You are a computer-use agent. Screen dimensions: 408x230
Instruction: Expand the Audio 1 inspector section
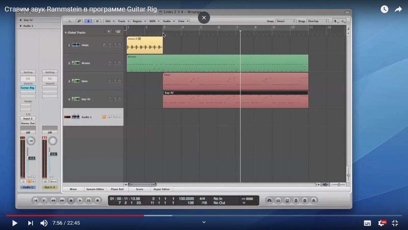pos(21,26)
